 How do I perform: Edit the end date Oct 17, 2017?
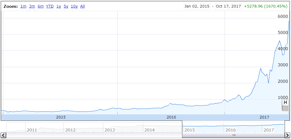pos(229,6)
